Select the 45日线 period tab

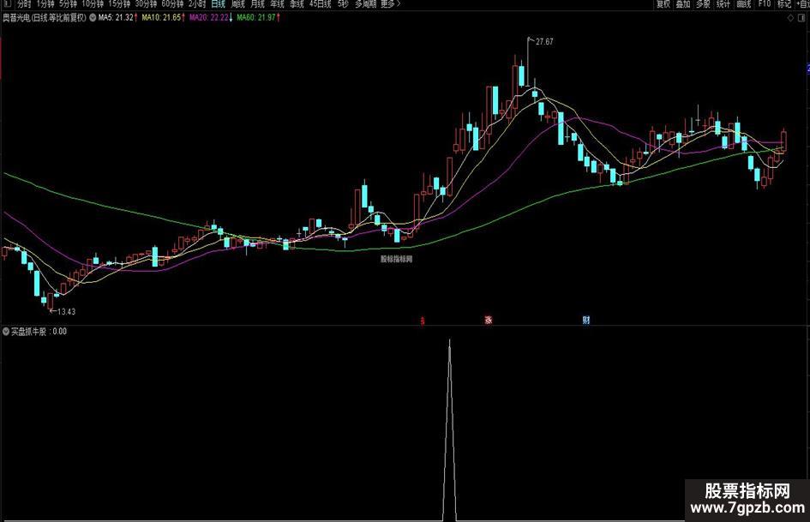pyautogui.click(x=321, y=3)
